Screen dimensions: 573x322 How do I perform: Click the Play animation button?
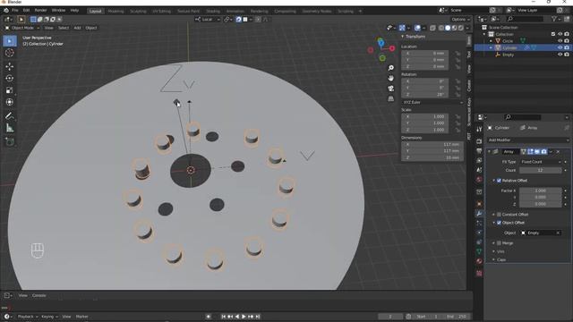(244, 317)
